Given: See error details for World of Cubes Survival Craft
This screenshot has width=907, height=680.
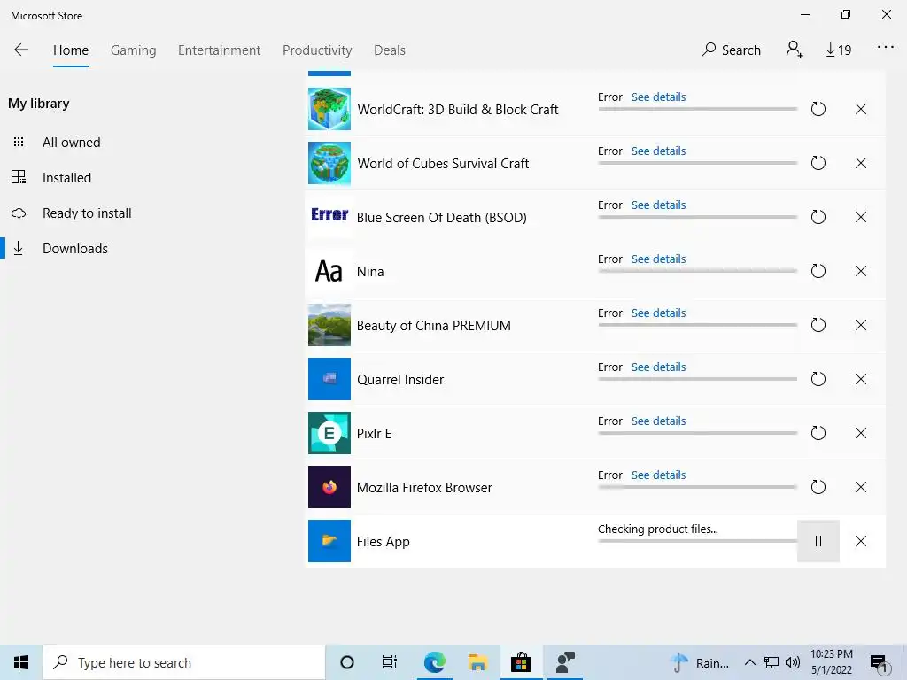Looking at the screenshot, I should [x=658, y=151].
